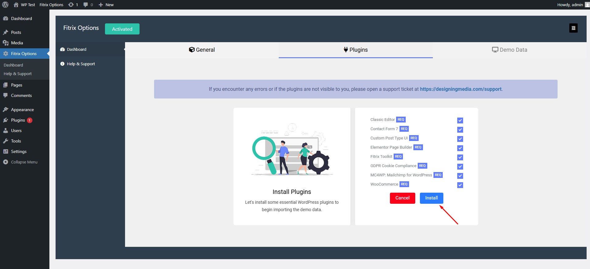The image size is (590, 269).
Task: Switch to the Demo Data tab
Action: click(x=509, y=50)
